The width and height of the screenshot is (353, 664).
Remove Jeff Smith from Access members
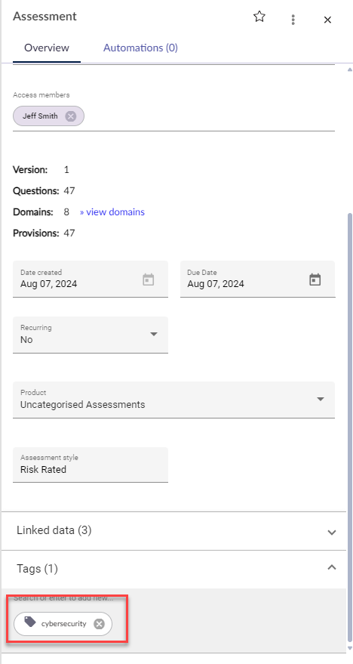(x=71, y=116)
